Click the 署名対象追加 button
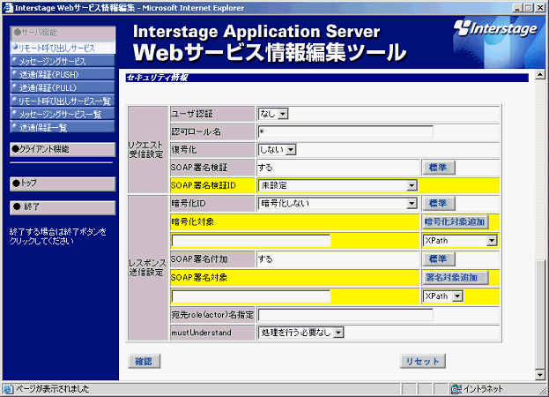This screenshot has height=397, width=549. (456, 278)
